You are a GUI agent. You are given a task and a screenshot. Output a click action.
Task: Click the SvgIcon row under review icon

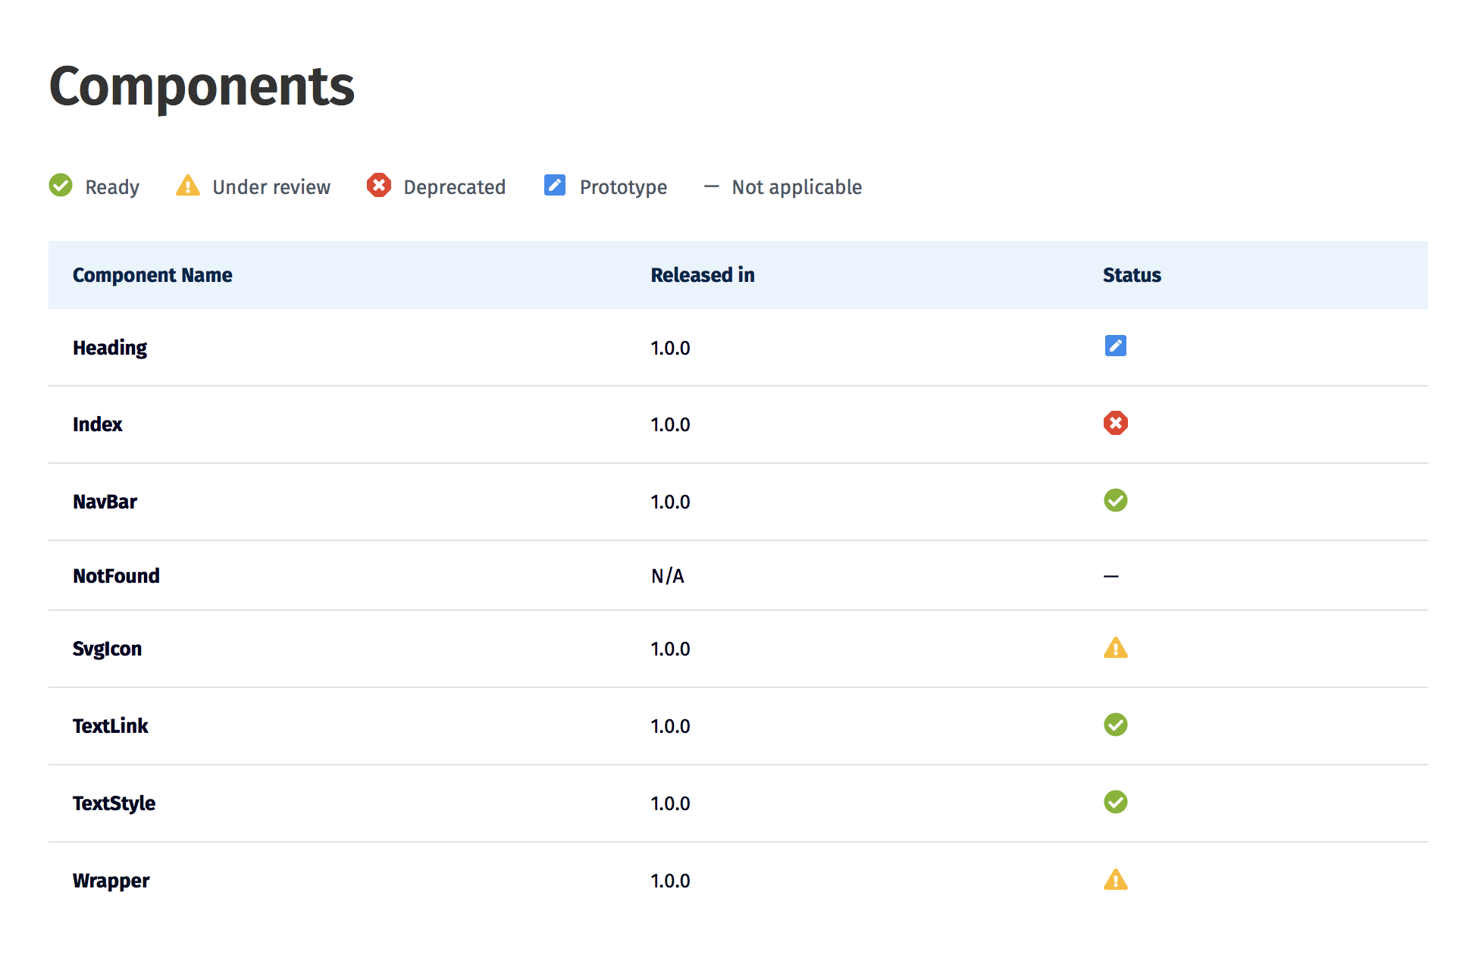point(1115,648)
